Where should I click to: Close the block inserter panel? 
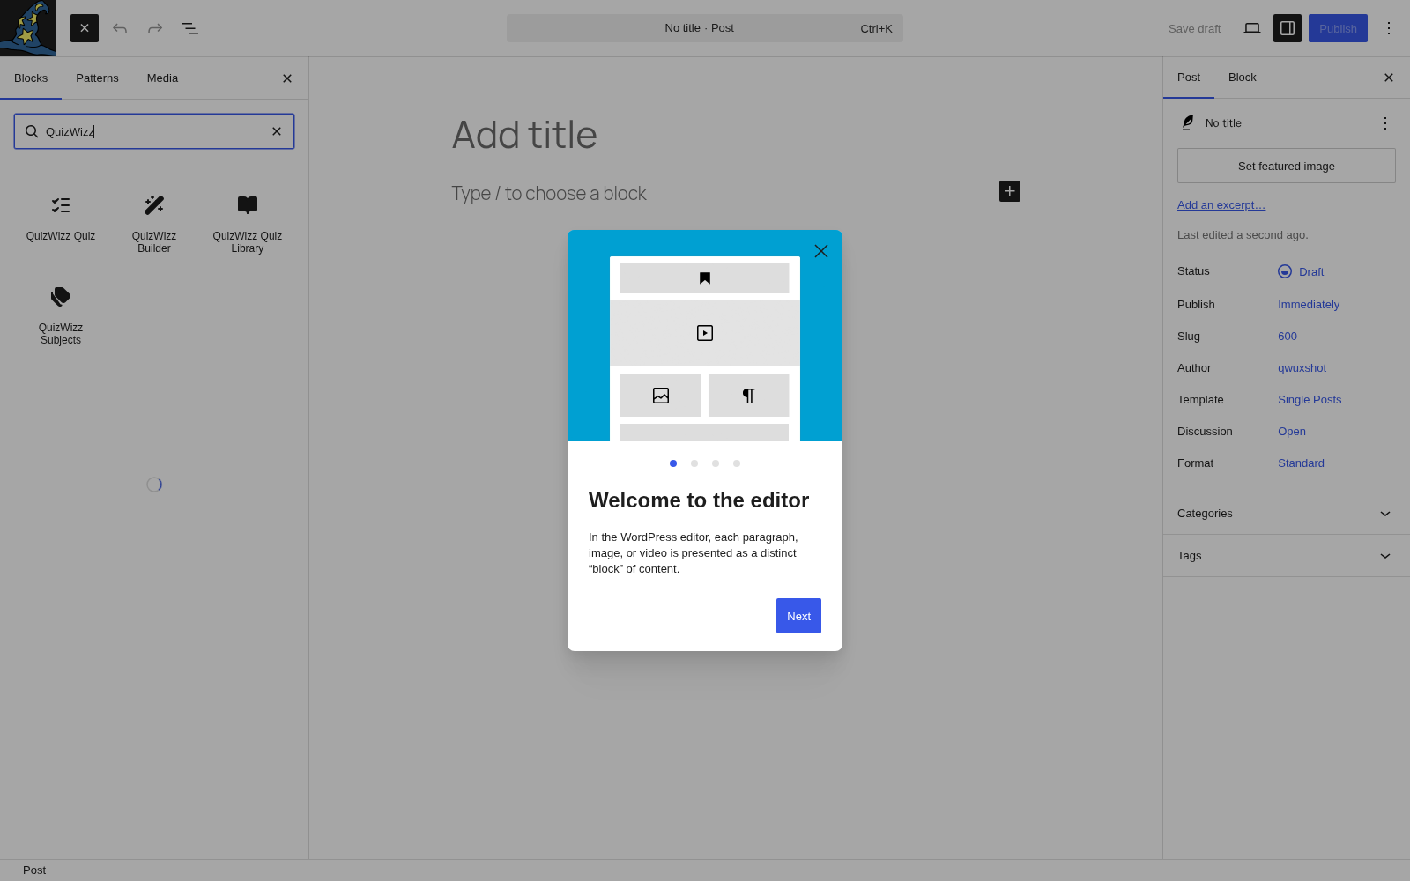(x=287, y=78)
